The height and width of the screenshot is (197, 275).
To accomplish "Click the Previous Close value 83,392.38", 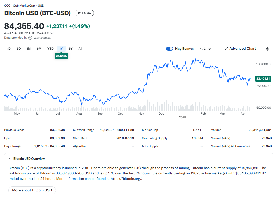I will (57, 130).
